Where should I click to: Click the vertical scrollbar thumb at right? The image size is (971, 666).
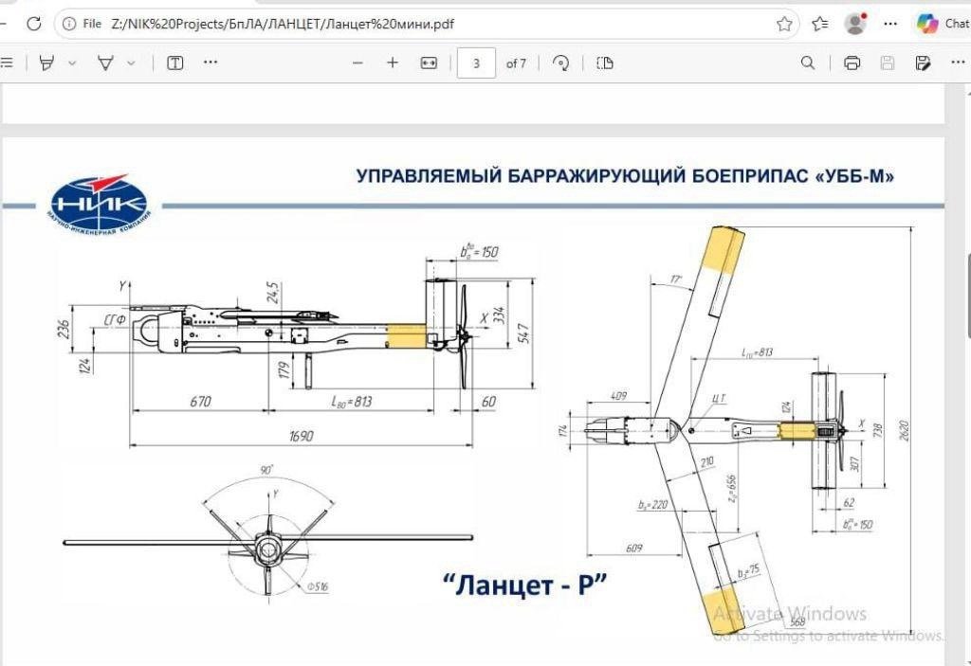pyautogui.click(x=967, y=296)
